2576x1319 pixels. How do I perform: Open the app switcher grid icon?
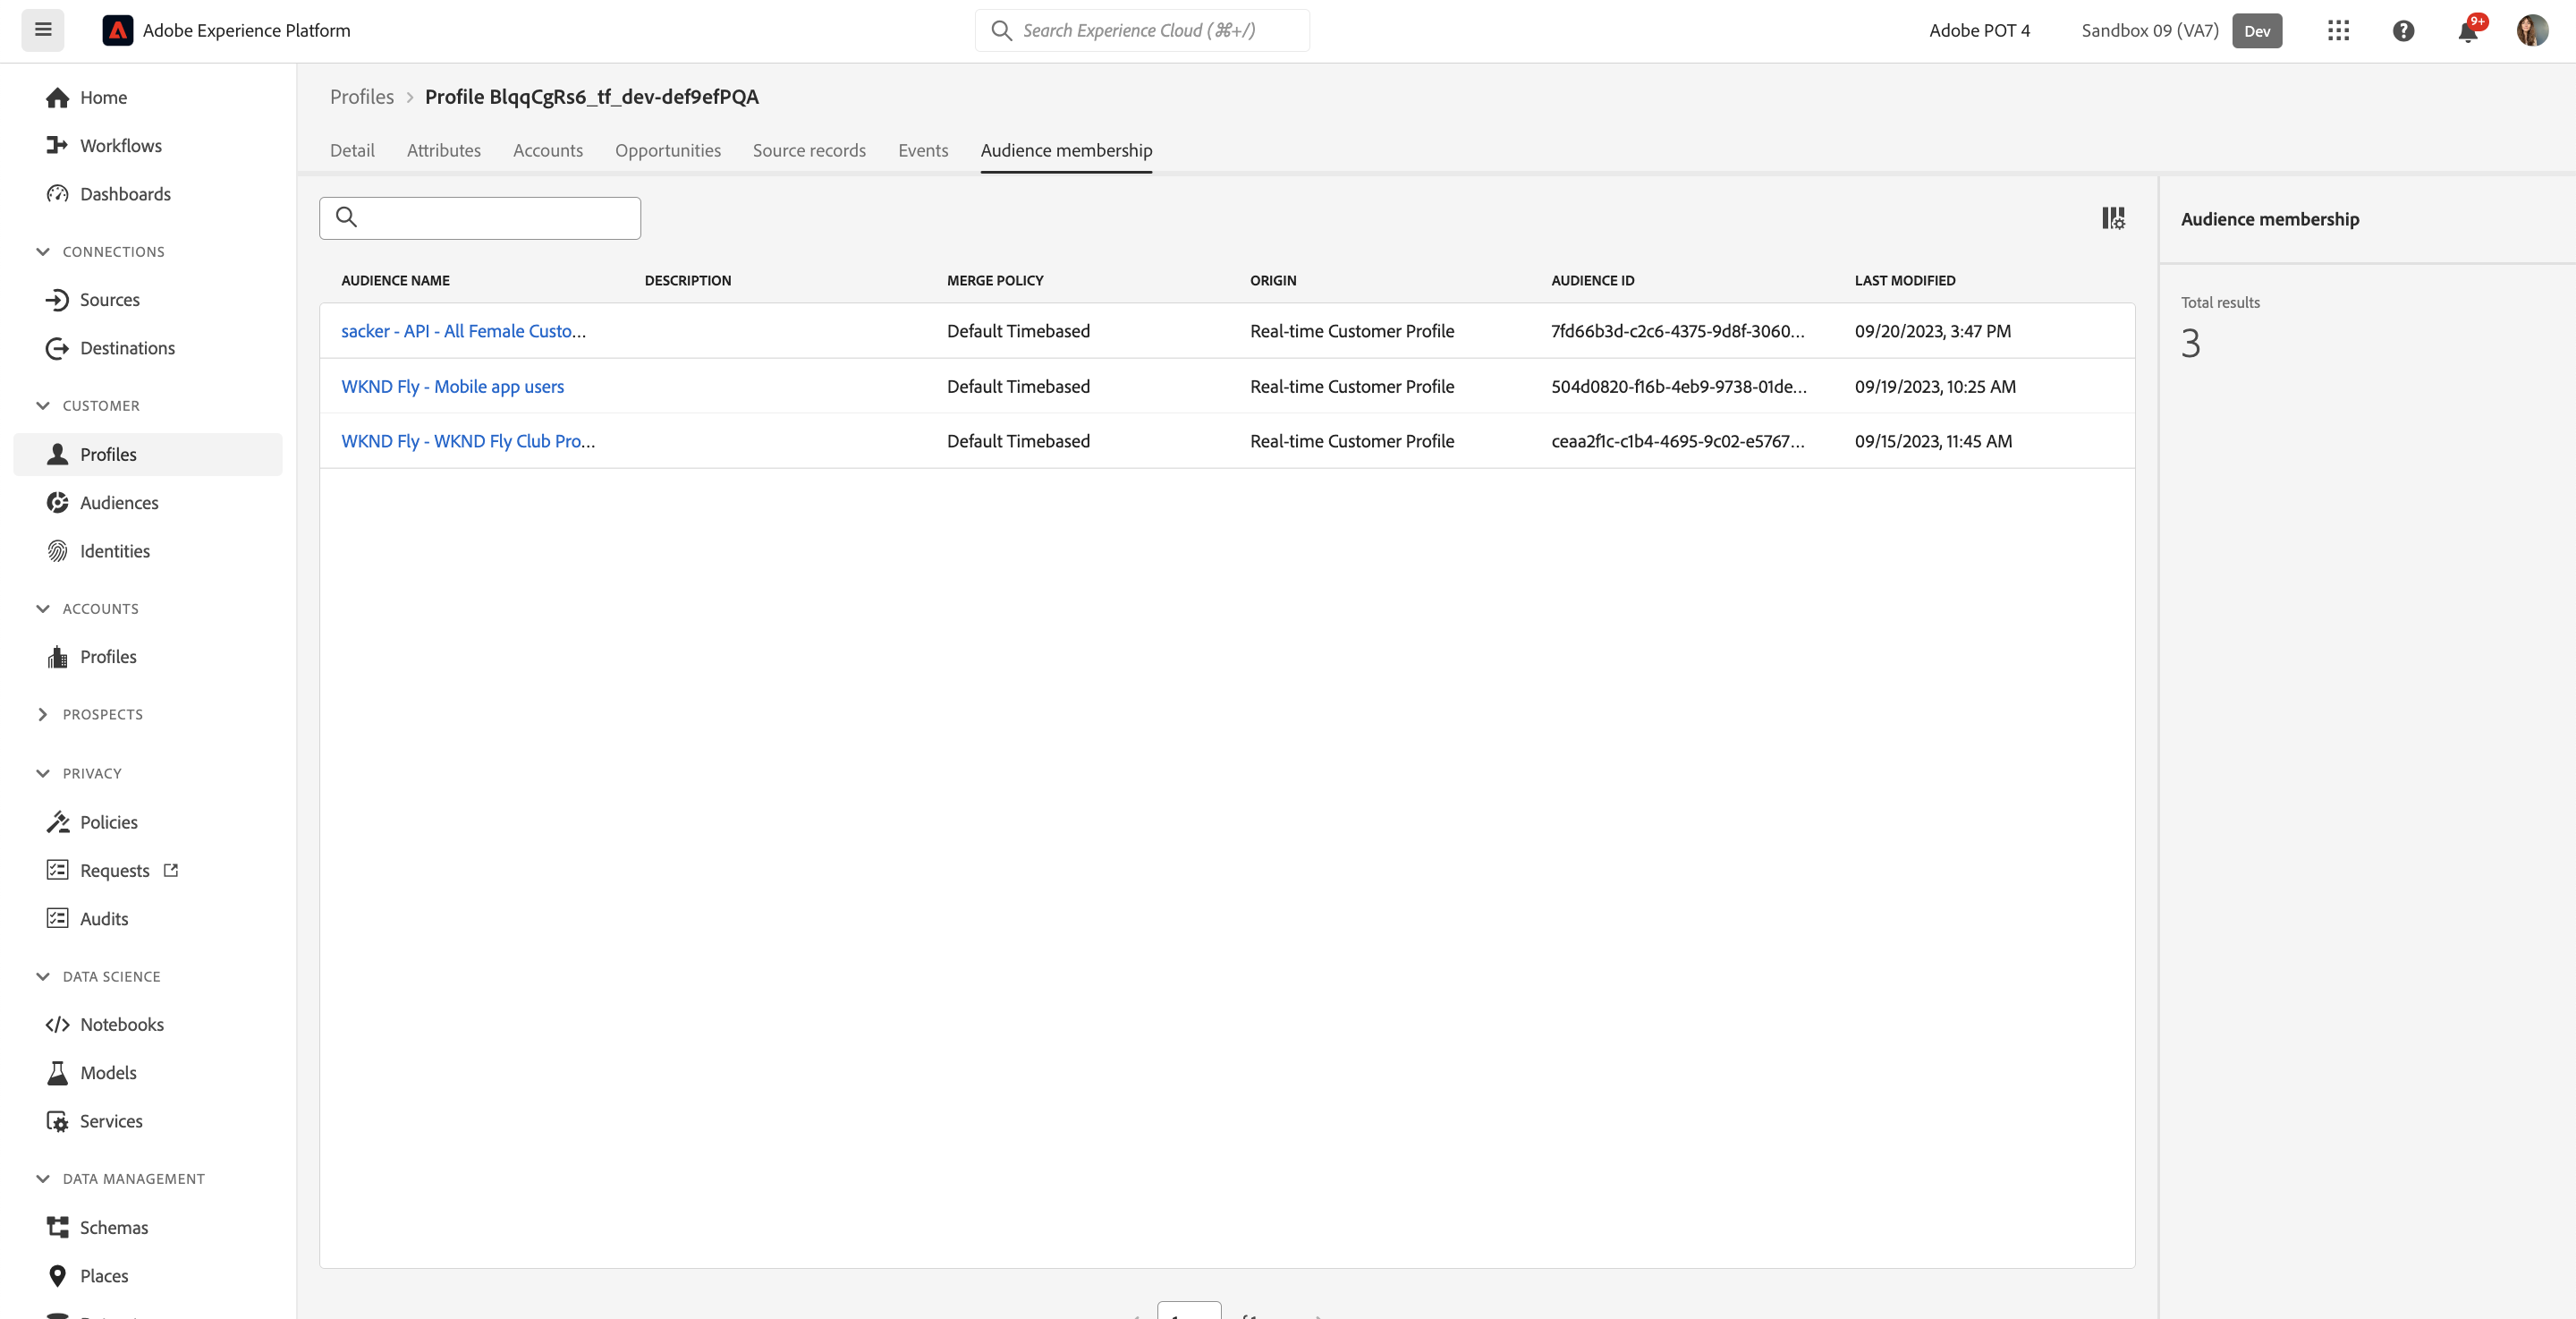point(2338,30)
